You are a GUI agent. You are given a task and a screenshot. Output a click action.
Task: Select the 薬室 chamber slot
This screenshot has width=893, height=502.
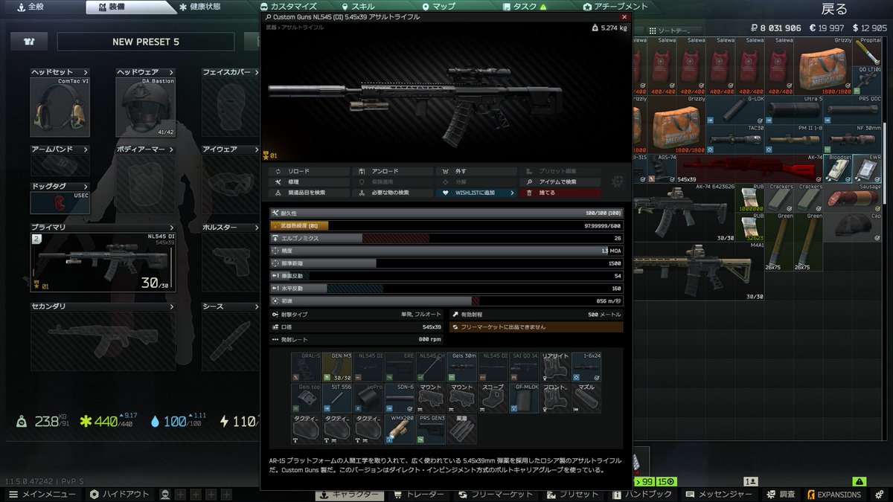pyautogui.click(x=461, y=430)
